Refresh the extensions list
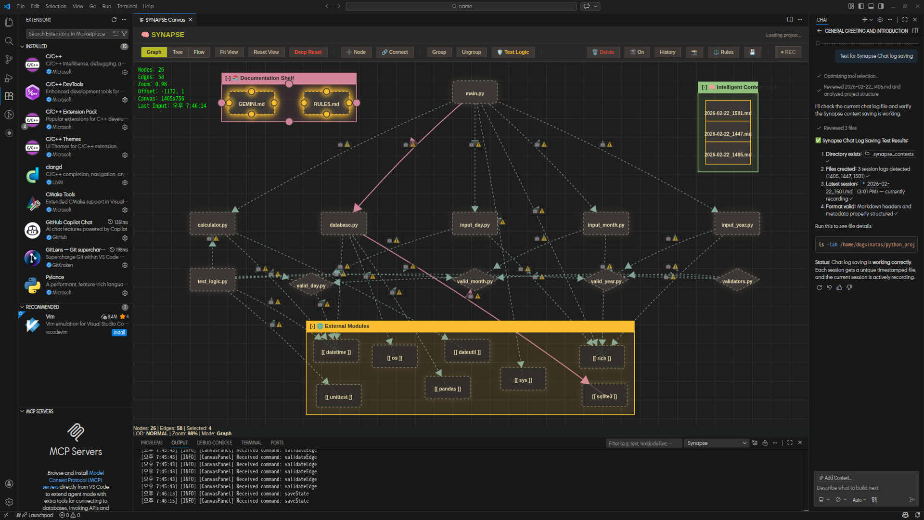Viewport: 924px width, 520px height. [114, 20]
